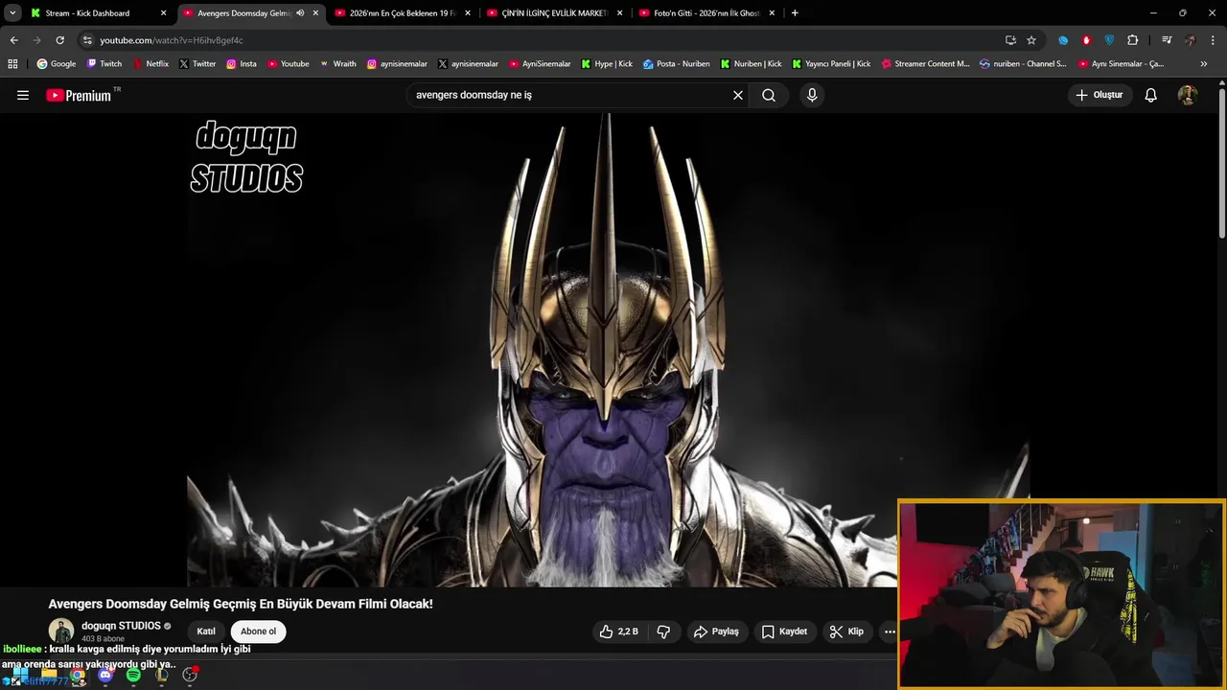
Task: Like the video with thumbs up
Action: pyautogui.click(x=618, y=632)
